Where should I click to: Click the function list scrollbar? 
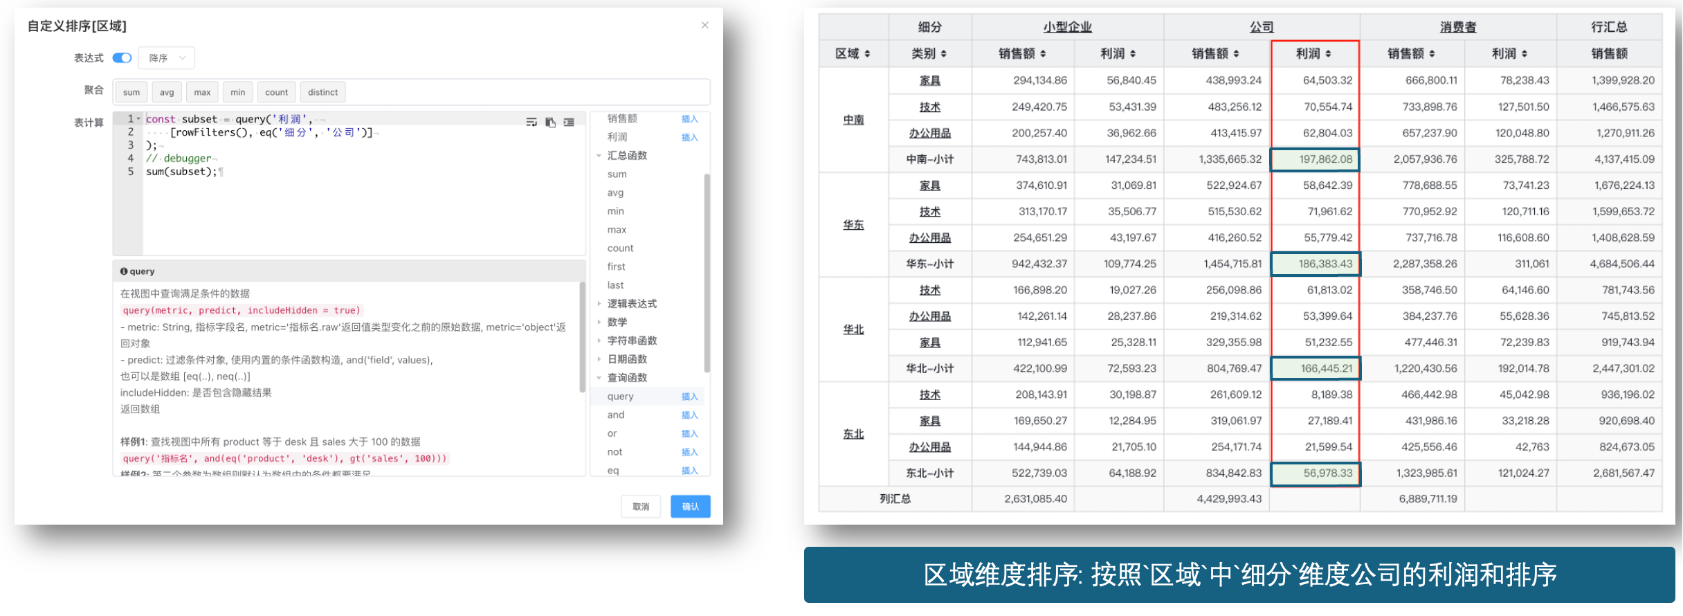707,273
